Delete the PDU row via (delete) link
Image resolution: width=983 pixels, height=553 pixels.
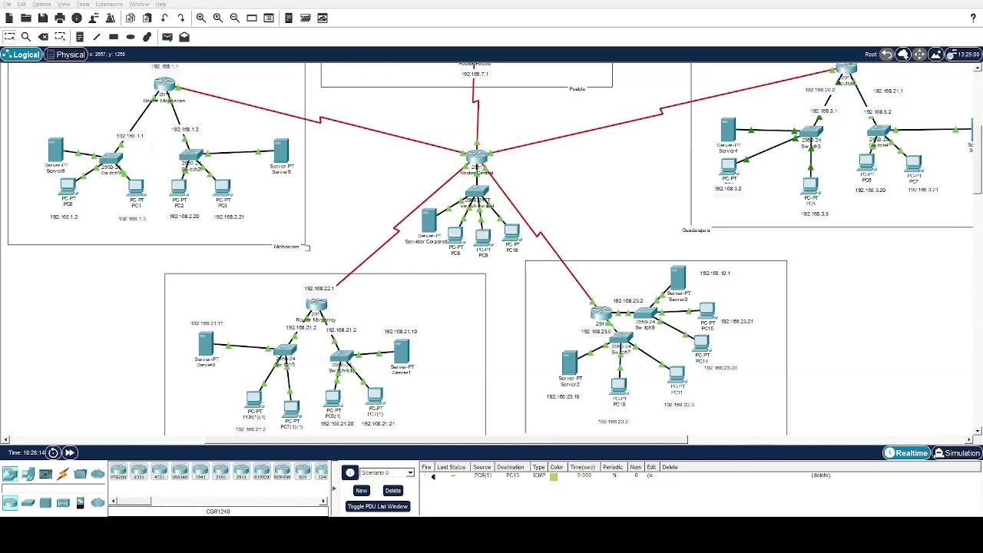point(821,475)
